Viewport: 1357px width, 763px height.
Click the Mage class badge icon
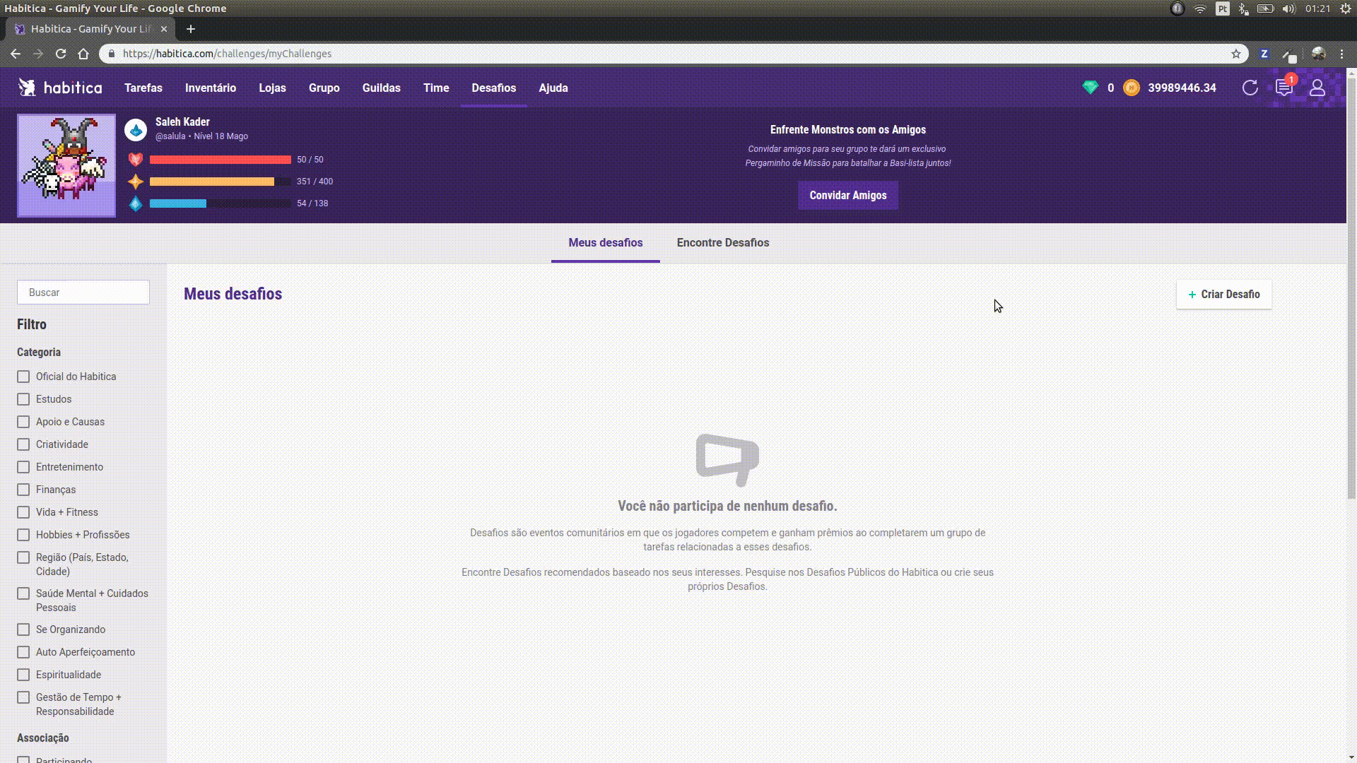pyautogui.click(x=136, y=130)
